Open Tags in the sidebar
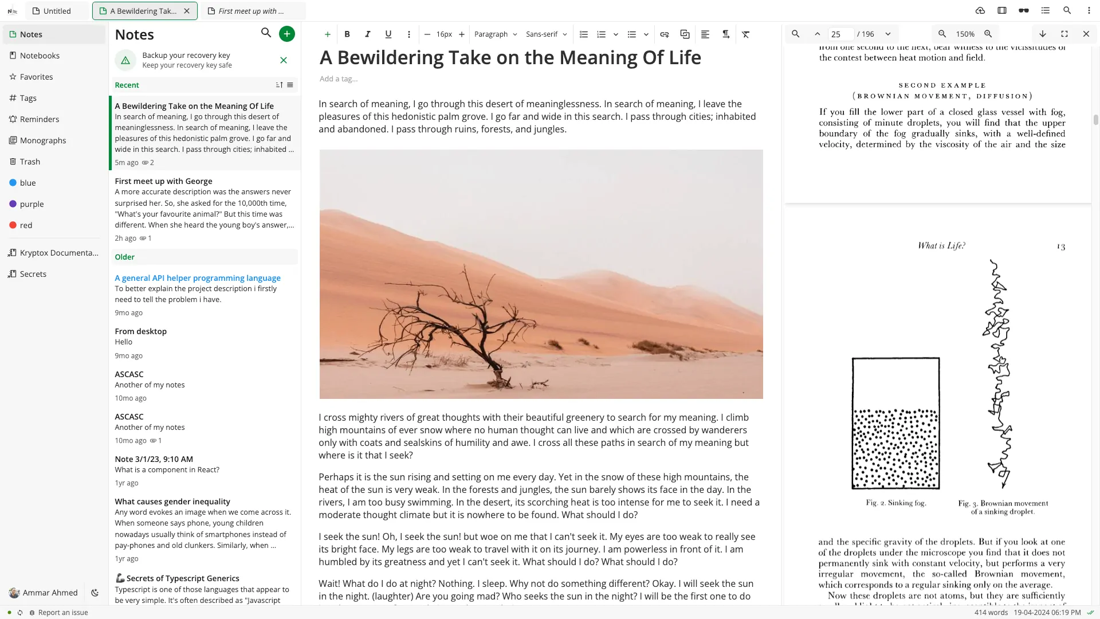 [54, 98]
